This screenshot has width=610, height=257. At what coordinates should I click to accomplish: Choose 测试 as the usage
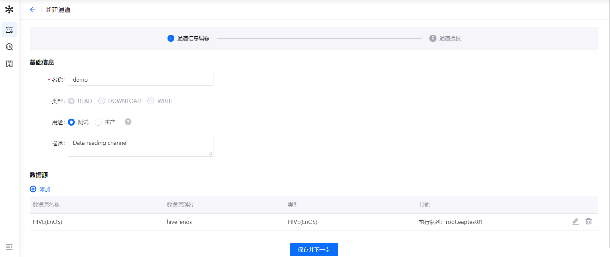(71, 122)
